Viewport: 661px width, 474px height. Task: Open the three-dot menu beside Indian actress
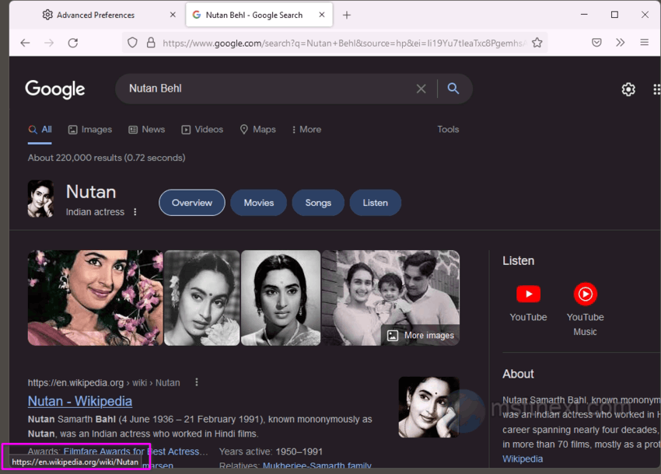(135, 212)
